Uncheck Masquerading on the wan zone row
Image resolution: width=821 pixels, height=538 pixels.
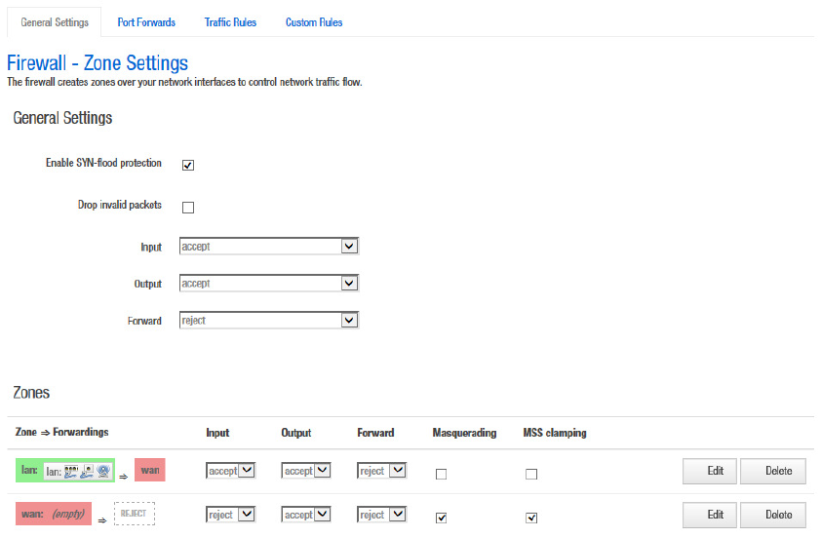coord(441,518)
